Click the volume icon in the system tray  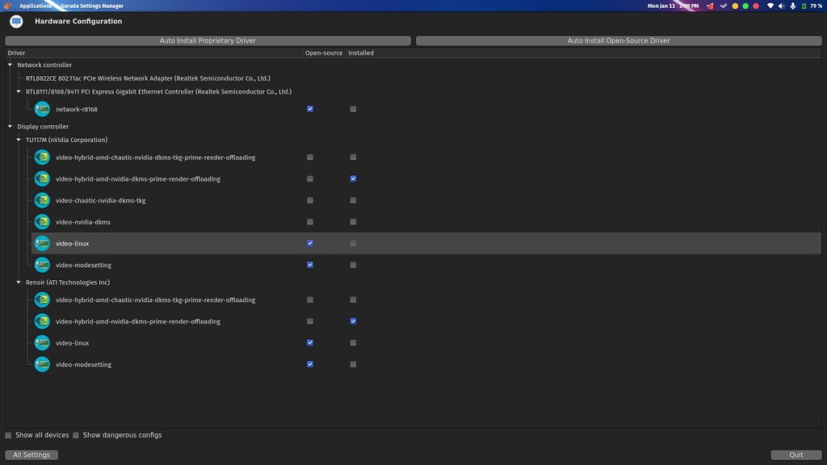click(782, 6)
